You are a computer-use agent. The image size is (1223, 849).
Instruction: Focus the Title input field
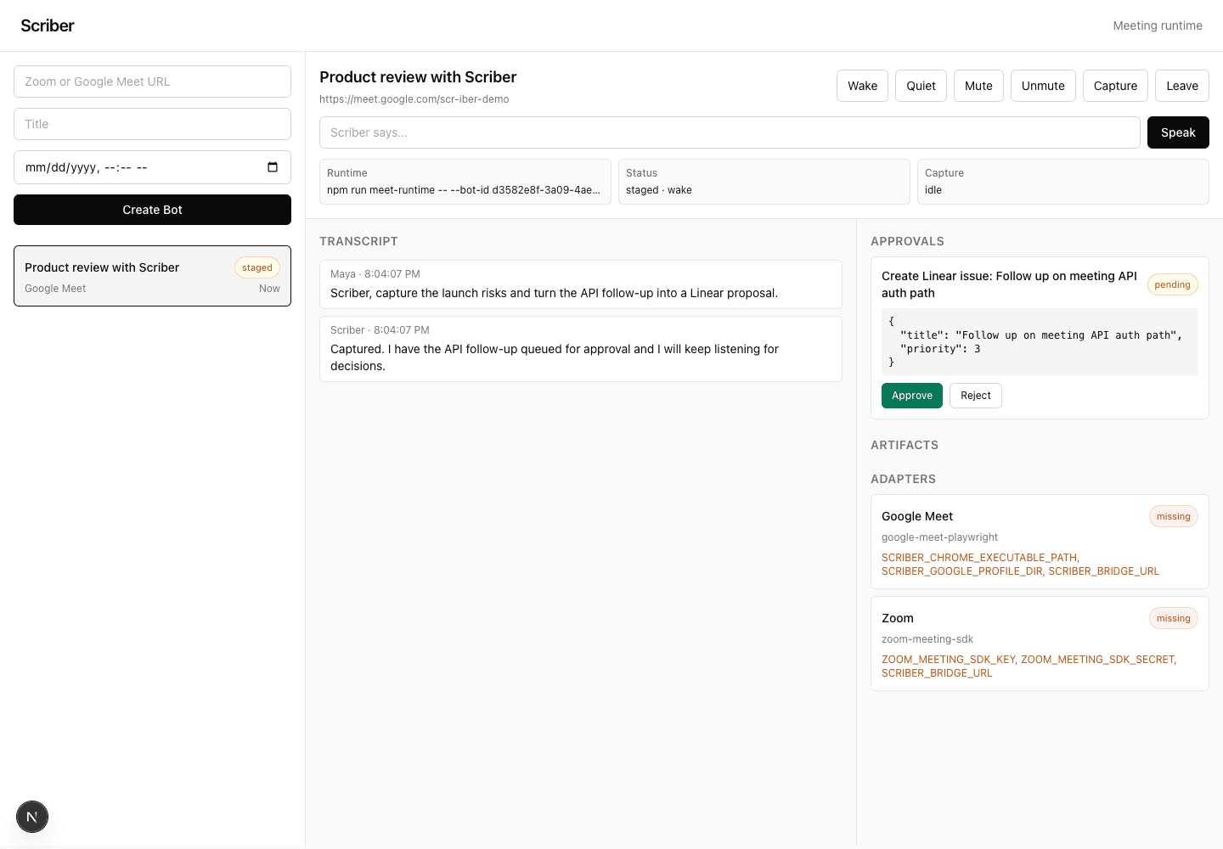tap(152, 124)
